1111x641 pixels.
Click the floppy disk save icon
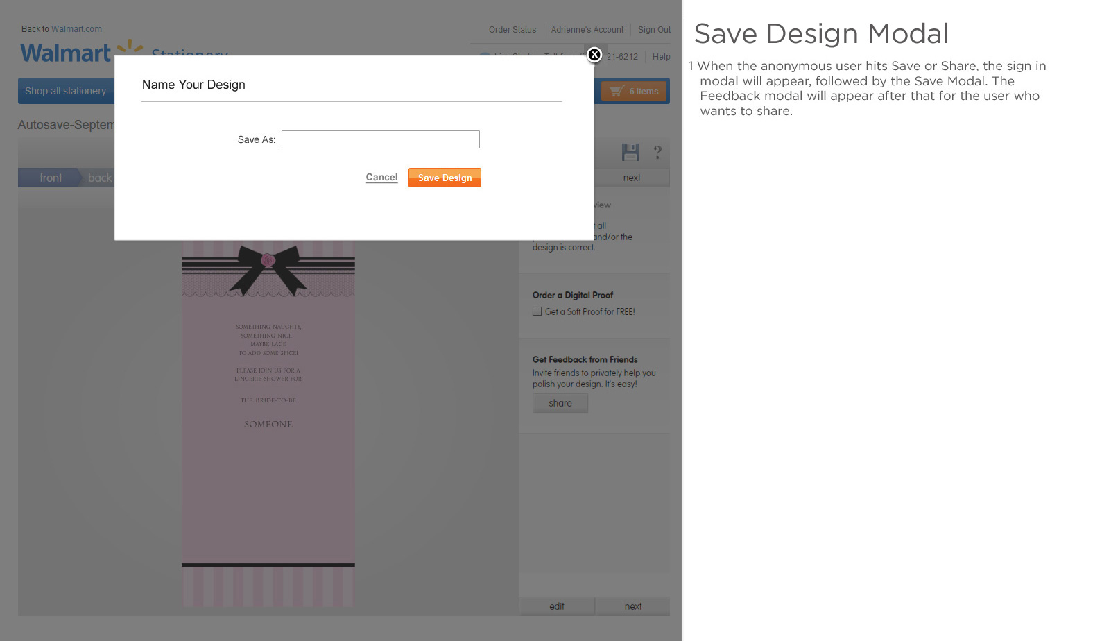point(631,153)
